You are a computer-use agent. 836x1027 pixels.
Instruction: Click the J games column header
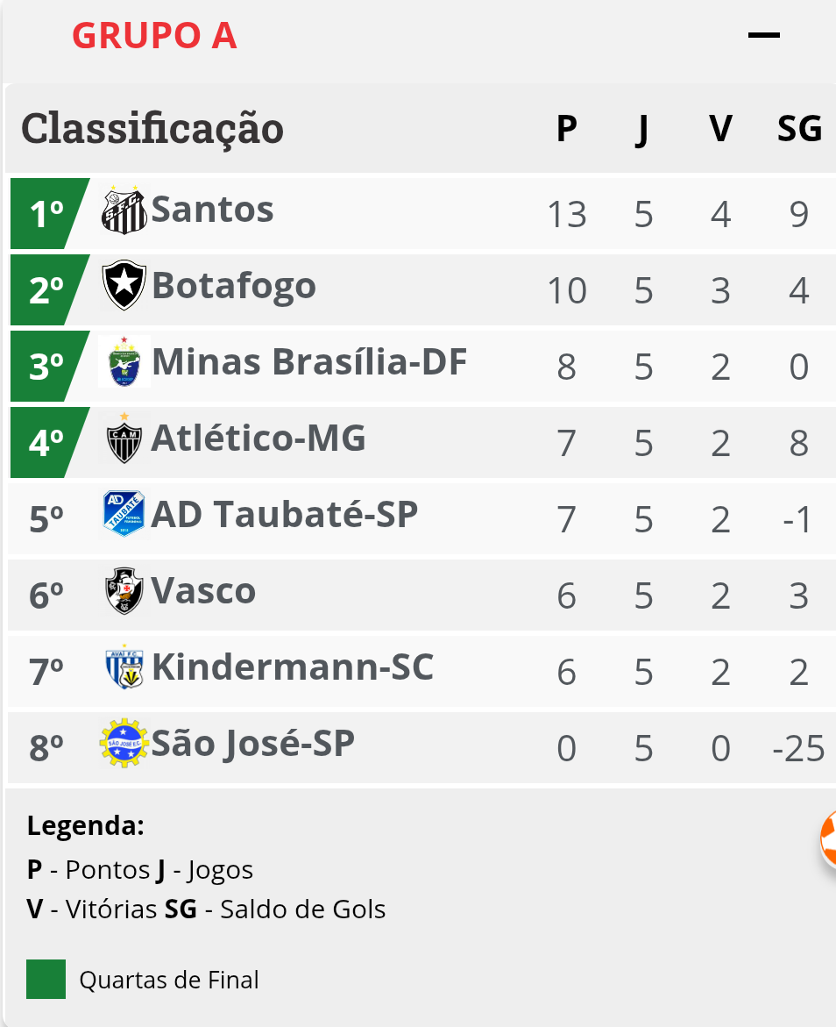pyautogui.click(x=643, y=130)
